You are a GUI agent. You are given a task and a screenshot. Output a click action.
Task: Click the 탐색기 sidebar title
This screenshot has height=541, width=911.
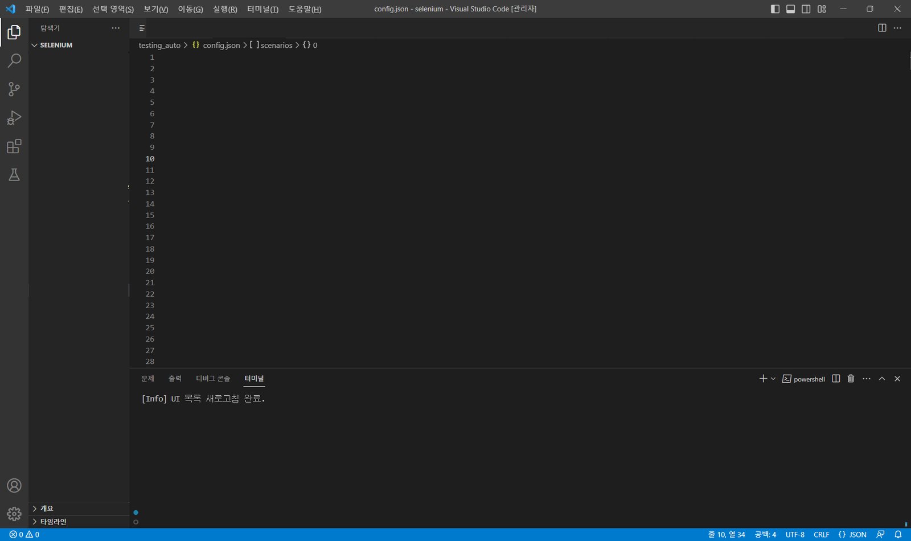[50, 28]
